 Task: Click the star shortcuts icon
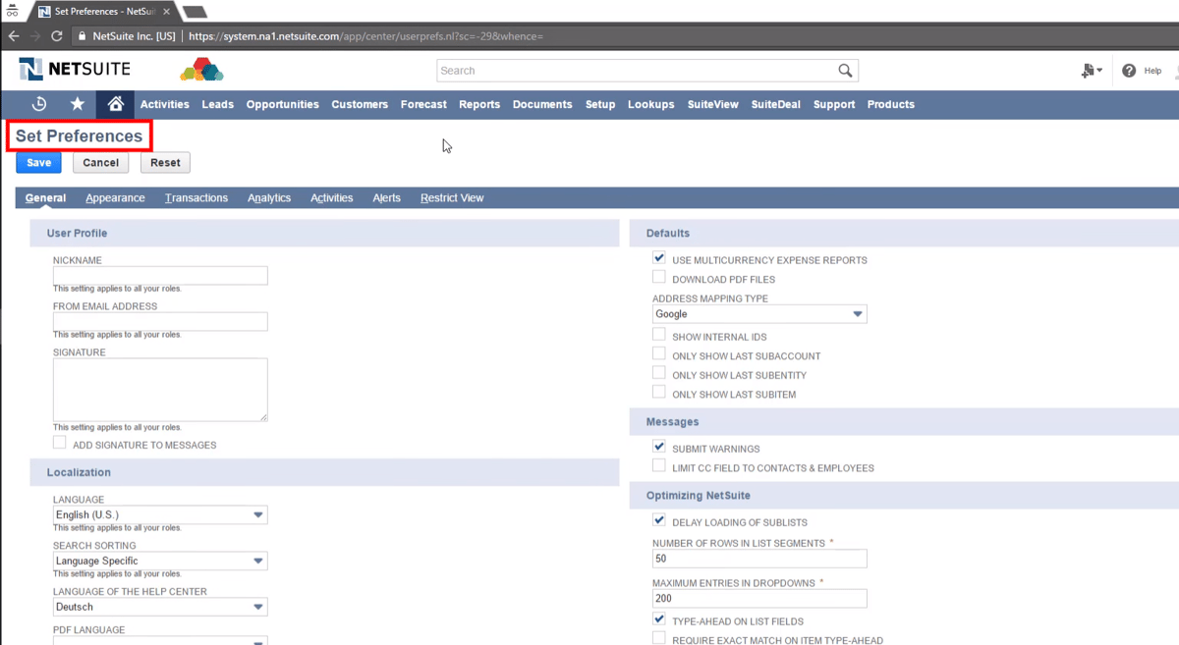[77, 104]
